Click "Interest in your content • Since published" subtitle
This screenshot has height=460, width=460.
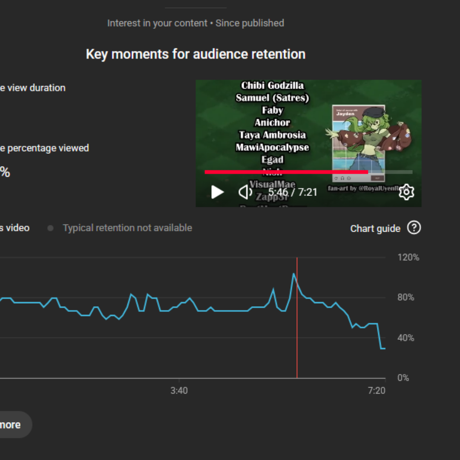pyautogui.click(x=195, y=23)
